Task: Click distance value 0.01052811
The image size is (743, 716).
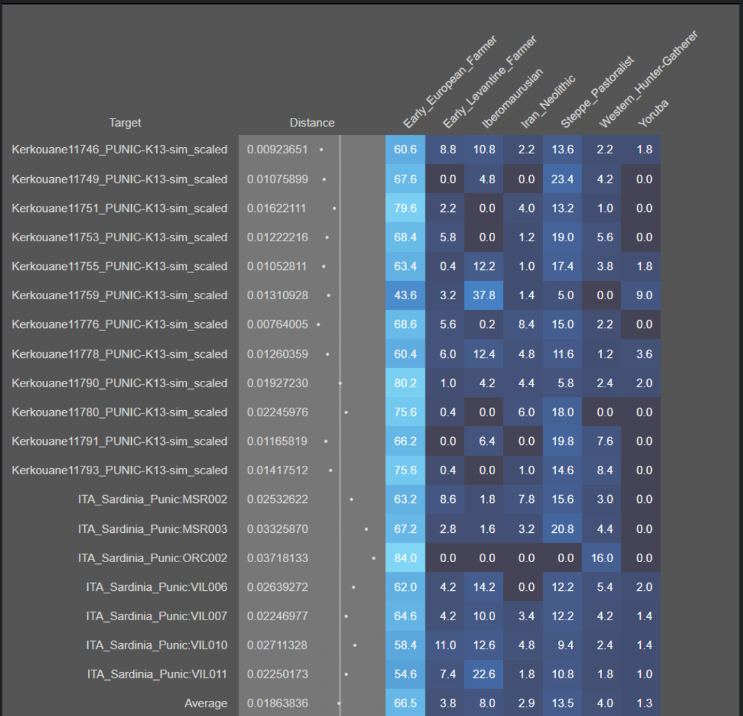Action: [x=277, y=266]
